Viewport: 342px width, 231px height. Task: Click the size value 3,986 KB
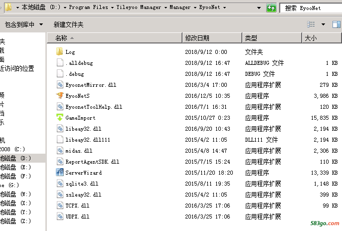[x=326, y=96]
